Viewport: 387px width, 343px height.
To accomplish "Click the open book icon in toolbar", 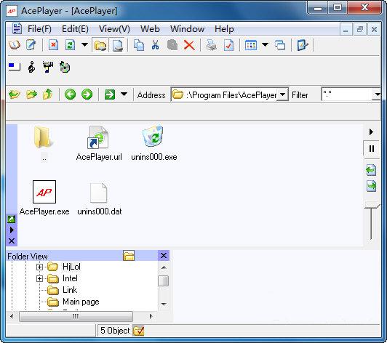I will click(15, 45).
